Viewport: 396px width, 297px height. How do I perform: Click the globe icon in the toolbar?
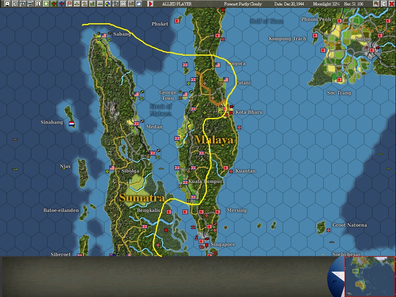(108, 4)
